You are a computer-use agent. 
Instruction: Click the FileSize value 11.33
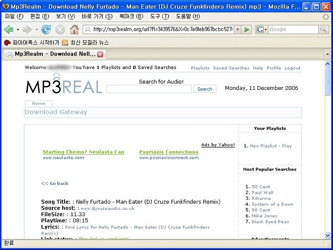tap(78, 214)
